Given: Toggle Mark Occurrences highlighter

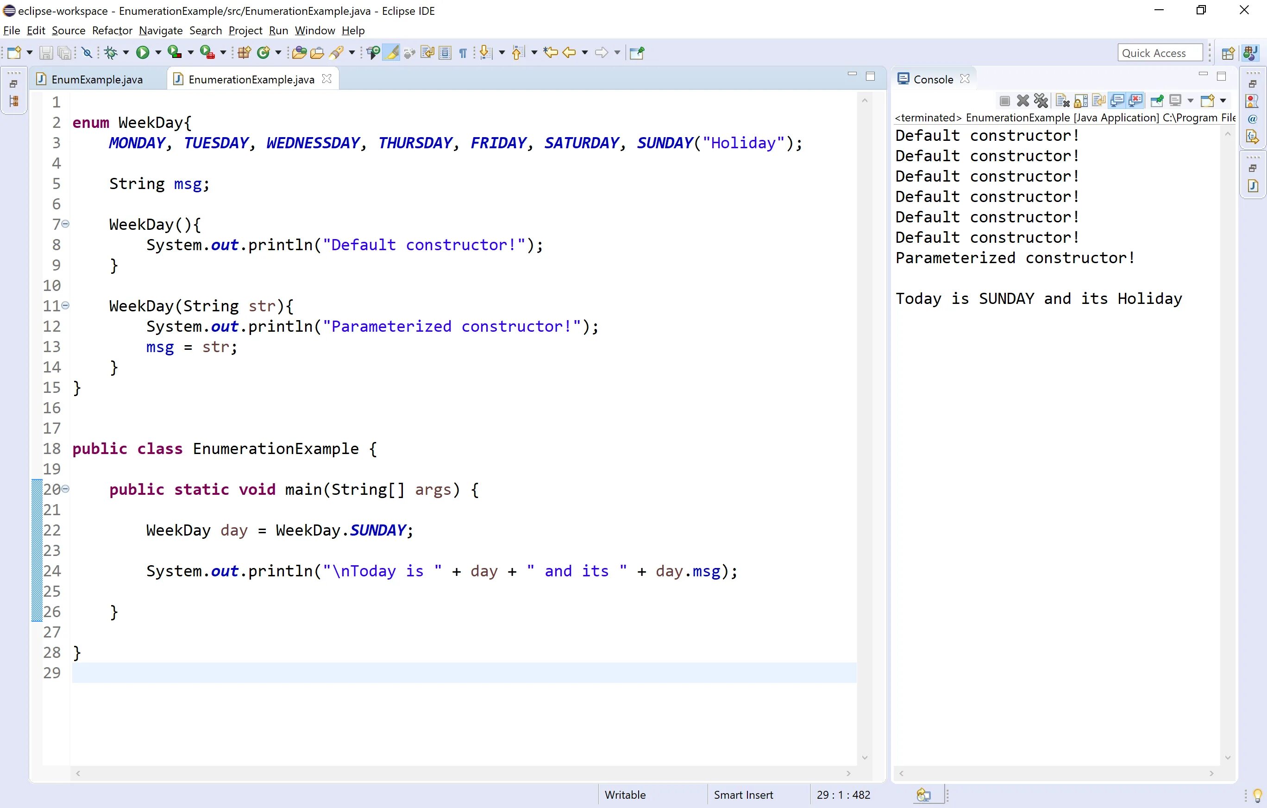Looking at the screenshot, I should click(391, 53).
